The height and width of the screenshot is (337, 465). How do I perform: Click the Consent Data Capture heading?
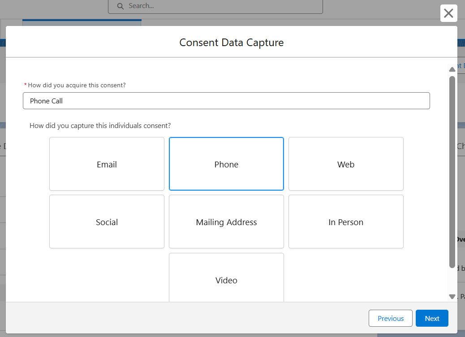[x=231, y=43]
